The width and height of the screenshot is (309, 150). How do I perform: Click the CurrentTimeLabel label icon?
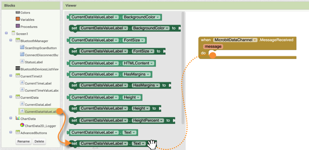pos(22,83)
